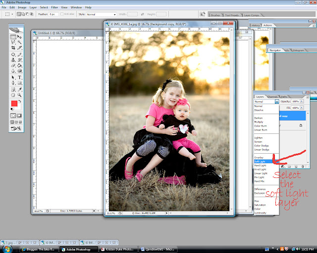
Task: Click the Jump to ImageReady icon
Action: [x=16, y=128]
